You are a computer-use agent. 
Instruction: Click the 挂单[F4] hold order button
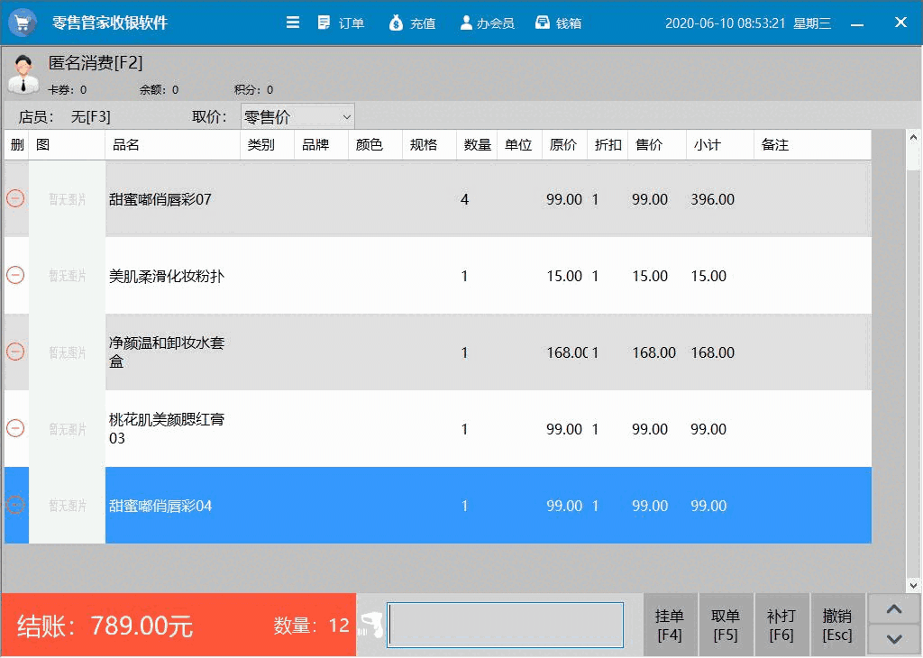coord(670,624)
